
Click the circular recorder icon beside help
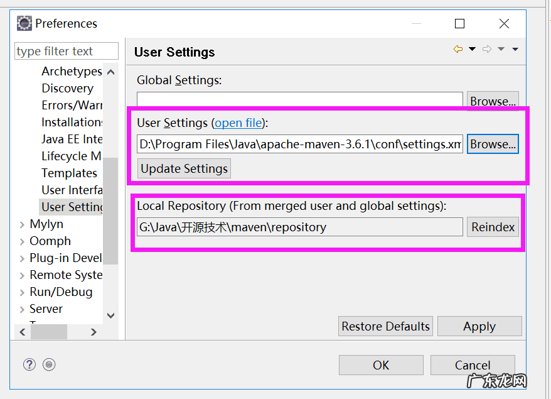pyautogui.click(x=49, y=364)
